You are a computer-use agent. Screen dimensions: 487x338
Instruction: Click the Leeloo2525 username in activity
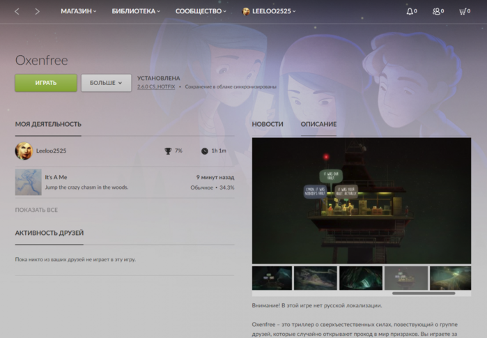[x=52, y=151]
